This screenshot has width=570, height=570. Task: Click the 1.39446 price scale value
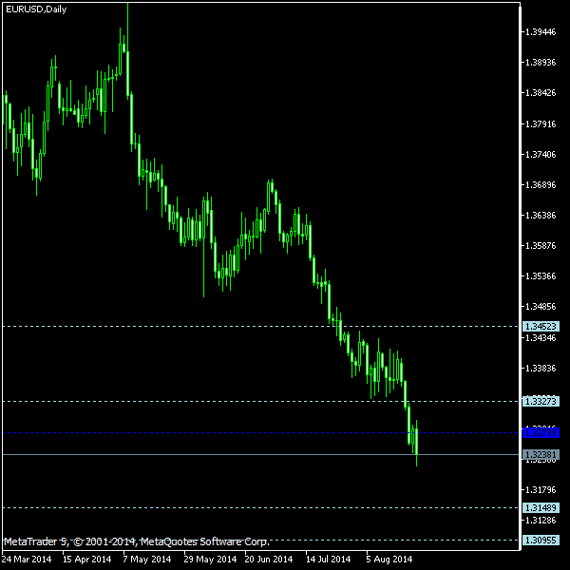tap(541, 32)
